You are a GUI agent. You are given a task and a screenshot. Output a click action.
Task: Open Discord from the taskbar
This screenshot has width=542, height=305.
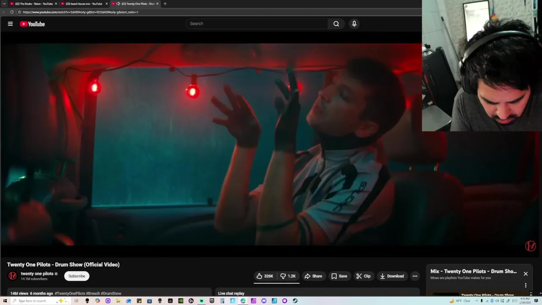click(x=264, y=301)
